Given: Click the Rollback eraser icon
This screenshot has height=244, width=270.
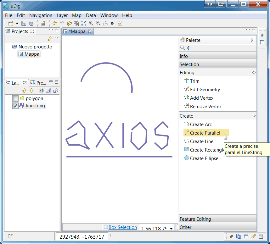Looking at the screenshot, I should pos(120,23).
